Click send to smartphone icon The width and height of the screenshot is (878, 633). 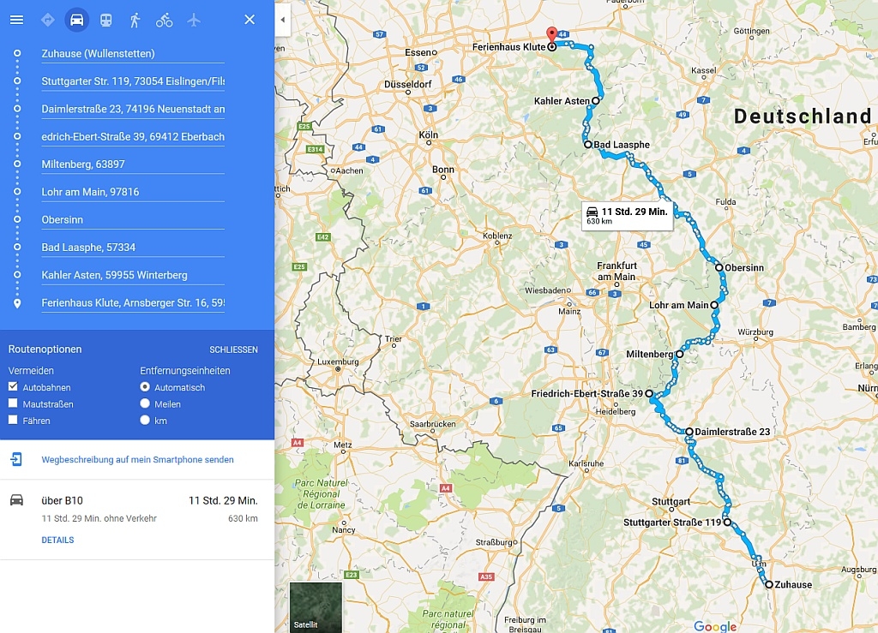point(16,460)
